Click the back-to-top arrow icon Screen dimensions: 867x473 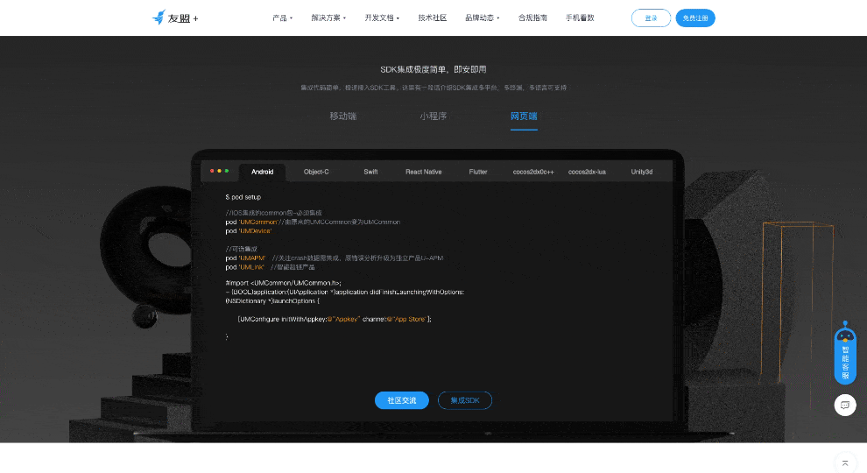pos(845,463)
